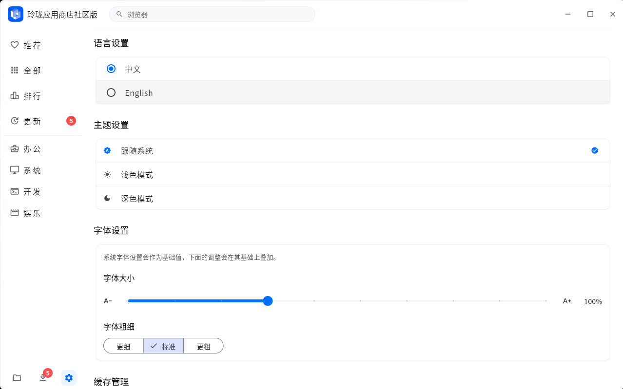Choose the 深色模式 theme option
Screen dimensions: 623x389
(353, 198)
